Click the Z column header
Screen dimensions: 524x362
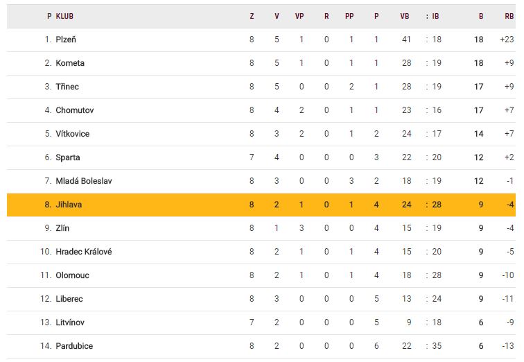[x=252, y=16]
